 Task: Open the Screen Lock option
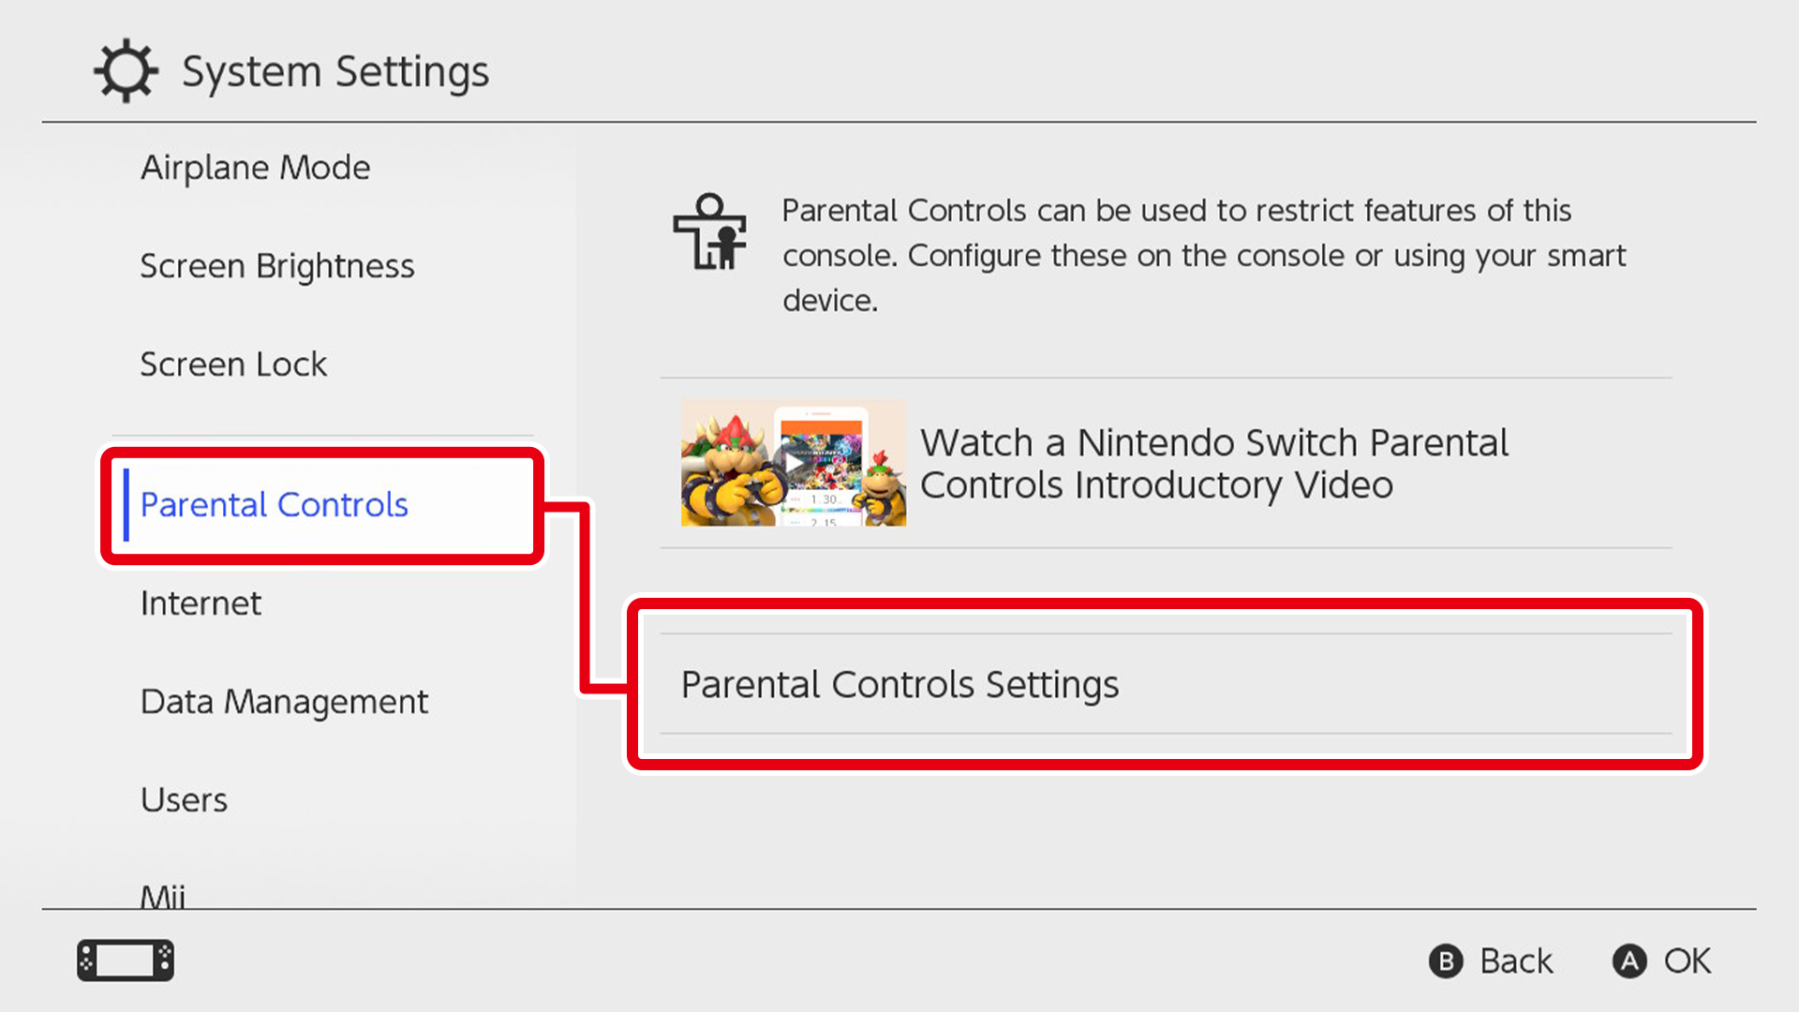233,365
